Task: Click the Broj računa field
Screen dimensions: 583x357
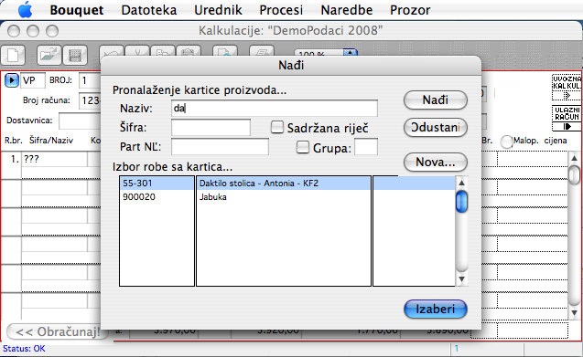Action: 90,100
